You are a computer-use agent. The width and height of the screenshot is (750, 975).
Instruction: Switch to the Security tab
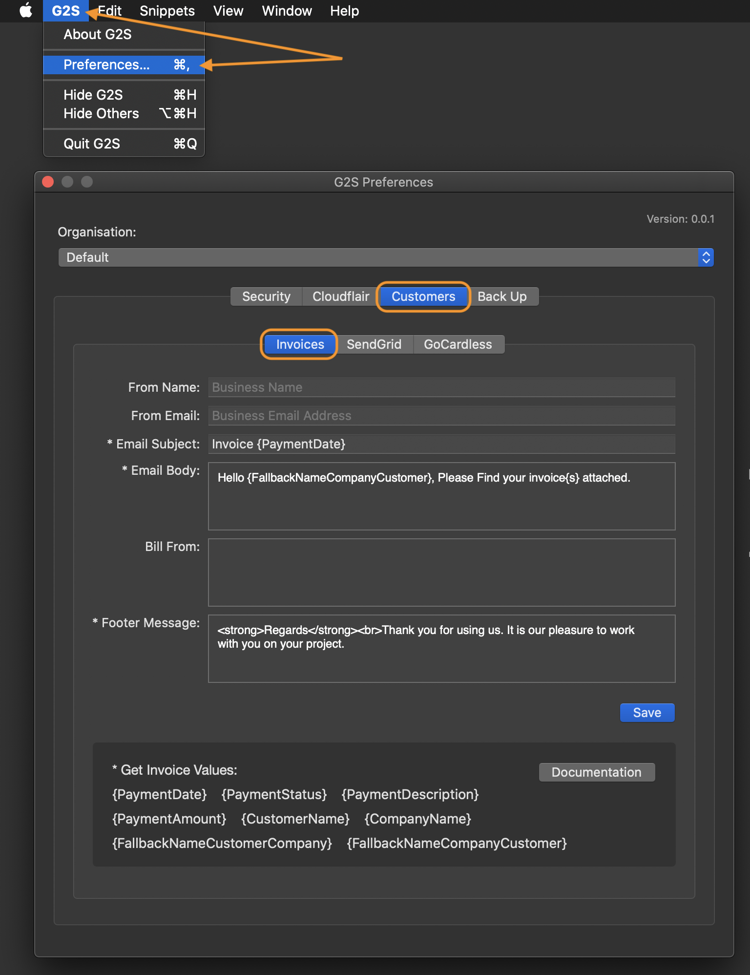click(x=266, y=297)
